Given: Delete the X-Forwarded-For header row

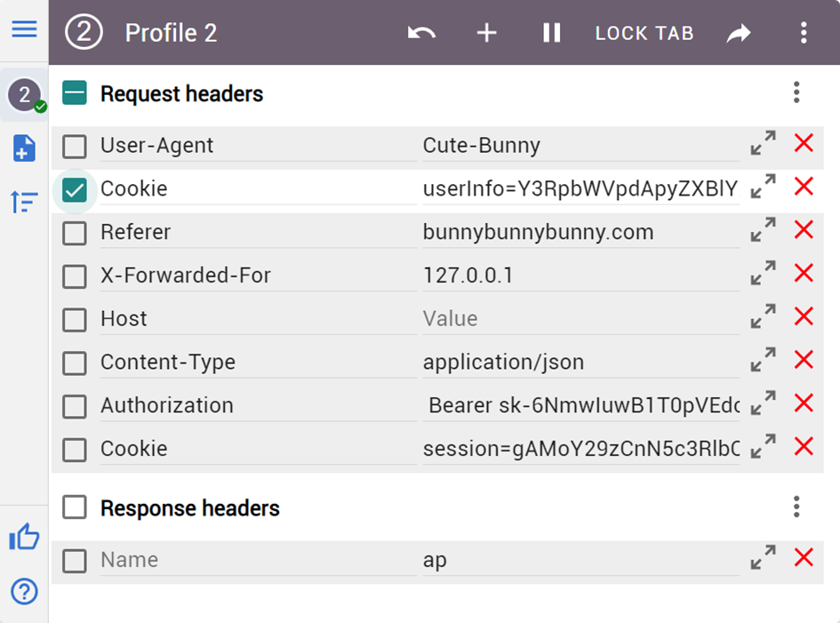Looking at the screenshot, I should pyautogui.click(x=804, y=273).
